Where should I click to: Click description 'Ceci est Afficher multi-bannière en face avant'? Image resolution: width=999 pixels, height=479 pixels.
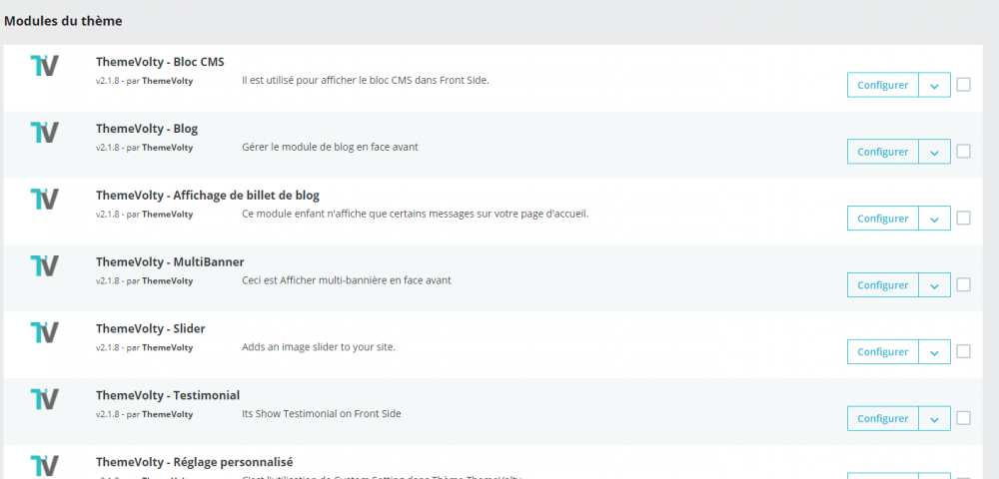(x=347, y=279)
